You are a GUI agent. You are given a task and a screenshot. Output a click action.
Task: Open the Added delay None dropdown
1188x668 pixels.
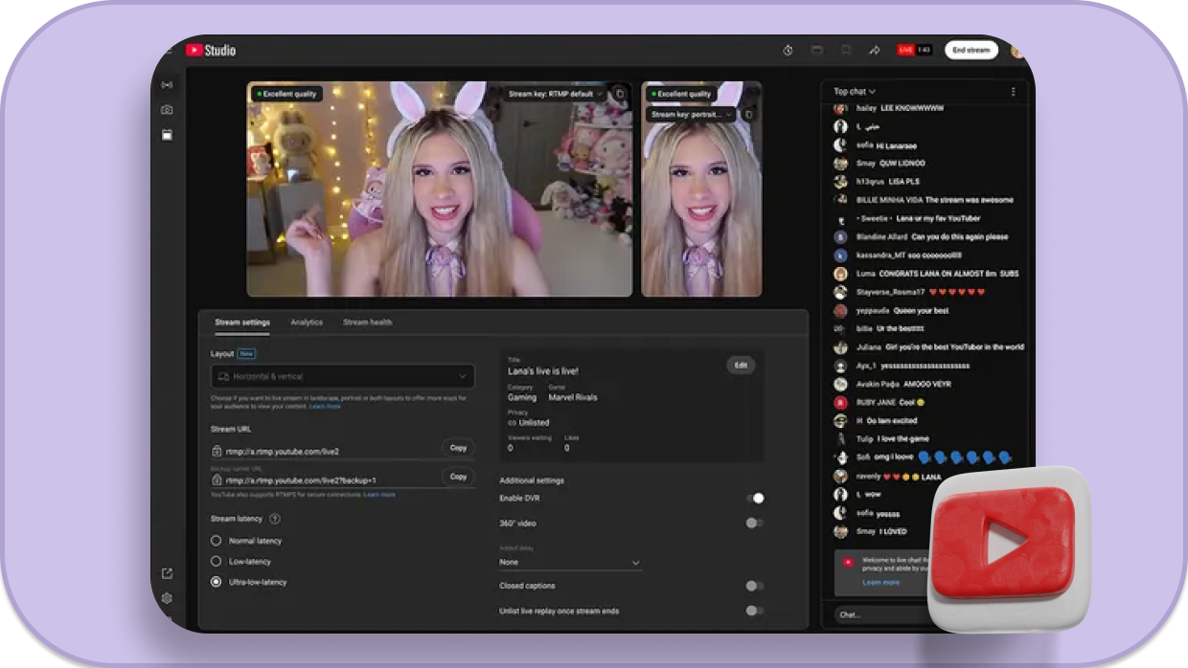(x=569, y=563)
